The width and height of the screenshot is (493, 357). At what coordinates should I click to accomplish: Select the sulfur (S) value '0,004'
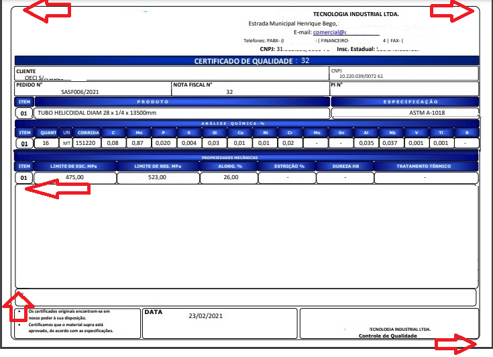(x=189, y=143)
